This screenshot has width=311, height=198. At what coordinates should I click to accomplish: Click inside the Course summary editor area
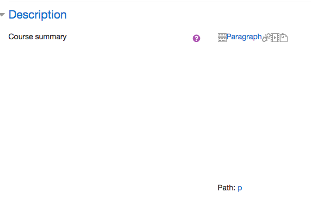click(264, 113)
